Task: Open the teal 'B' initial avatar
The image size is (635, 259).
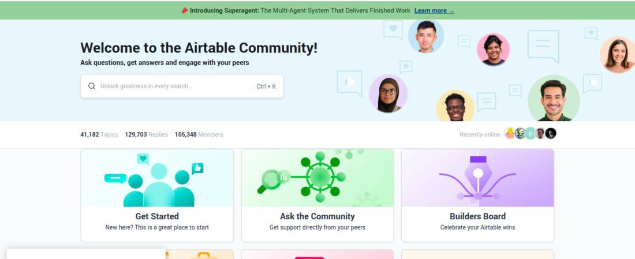Action: [530, 134]
